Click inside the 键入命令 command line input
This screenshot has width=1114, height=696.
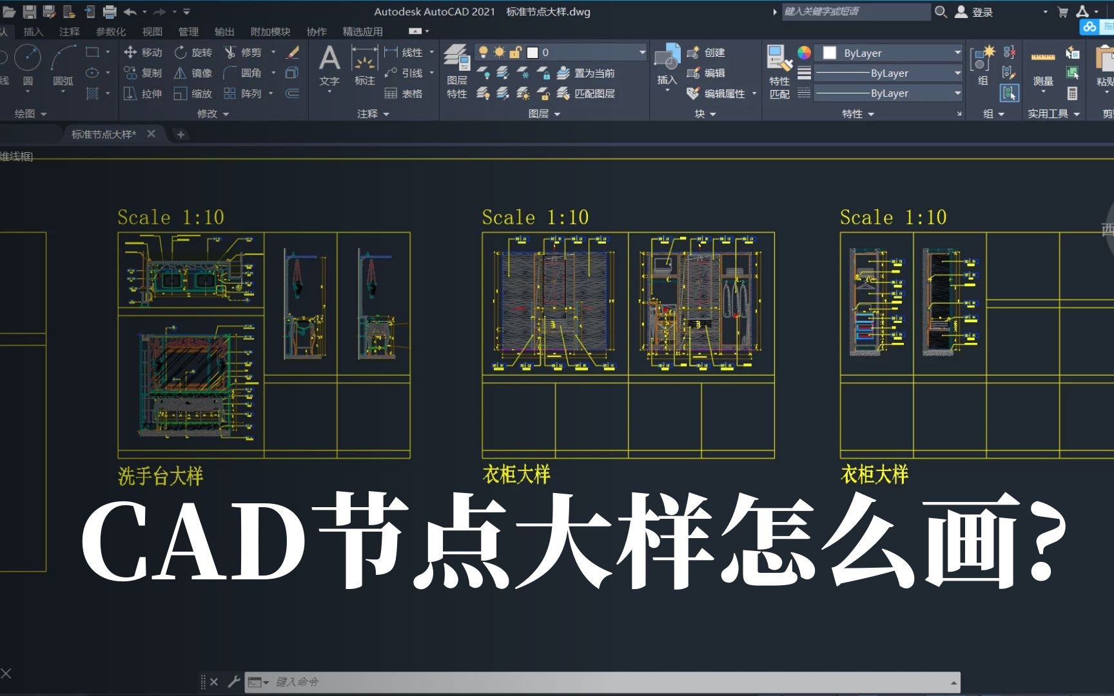(x=451, y=681)
